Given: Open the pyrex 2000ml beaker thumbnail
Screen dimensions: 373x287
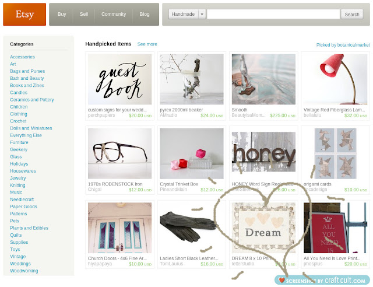Looking at the screenshot, I should (x=192, y=79).
